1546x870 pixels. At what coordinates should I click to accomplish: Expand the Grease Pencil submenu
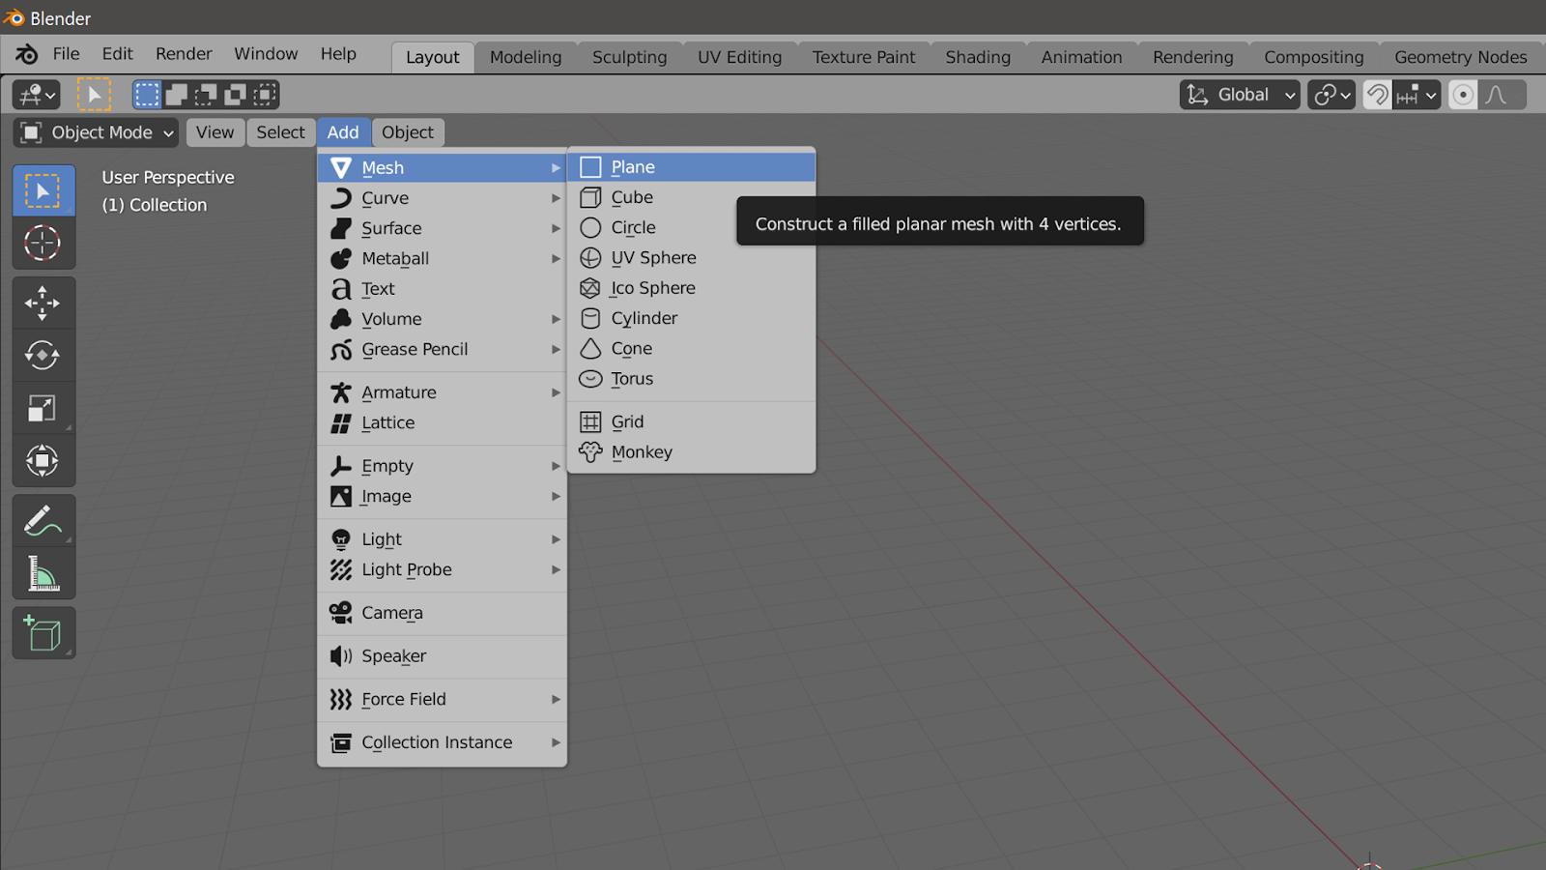443,350
